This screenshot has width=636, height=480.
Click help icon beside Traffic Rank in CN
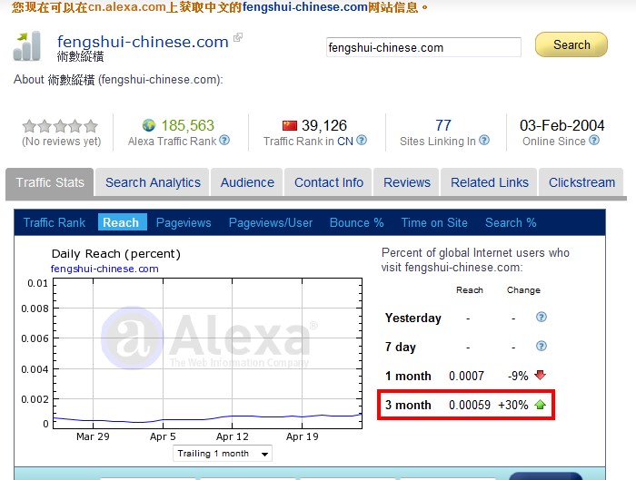coord(362,141)
